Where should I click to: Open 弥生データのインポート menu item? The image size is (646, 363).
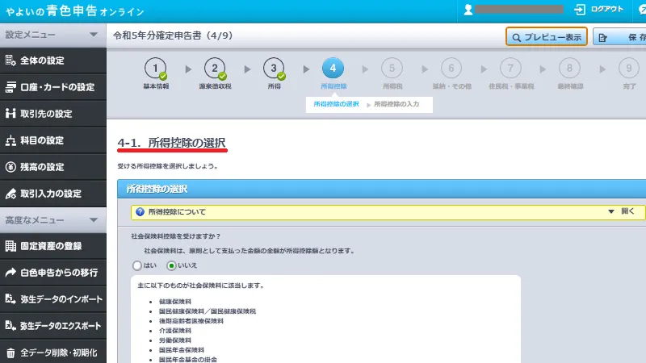coord(53,299)
